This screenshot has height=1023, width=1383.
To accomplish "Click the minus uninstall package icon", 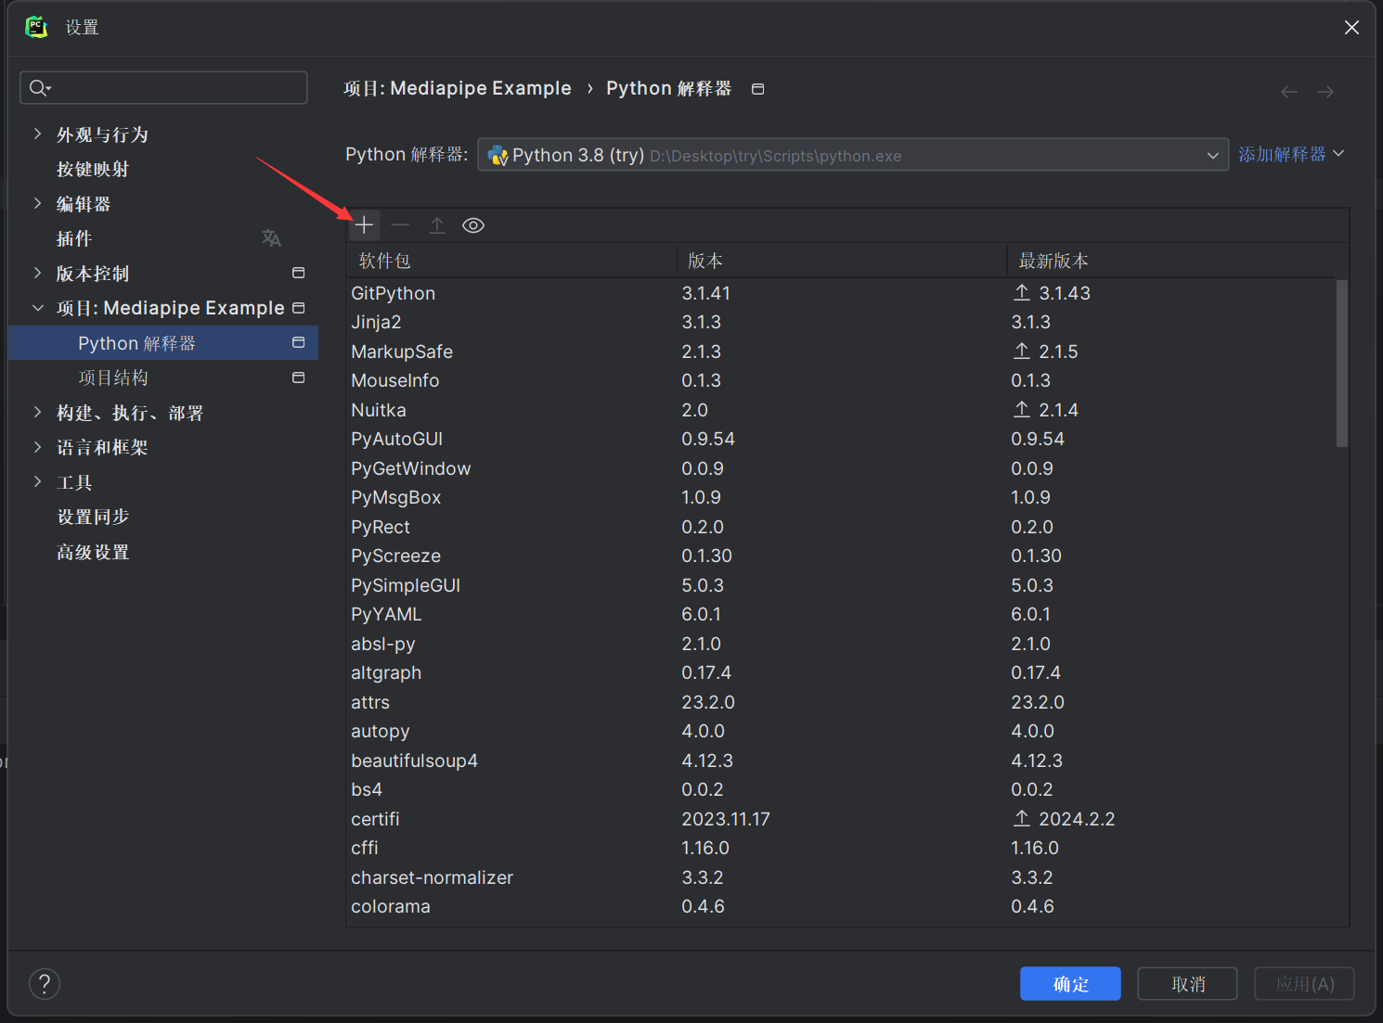I will 400,225.
